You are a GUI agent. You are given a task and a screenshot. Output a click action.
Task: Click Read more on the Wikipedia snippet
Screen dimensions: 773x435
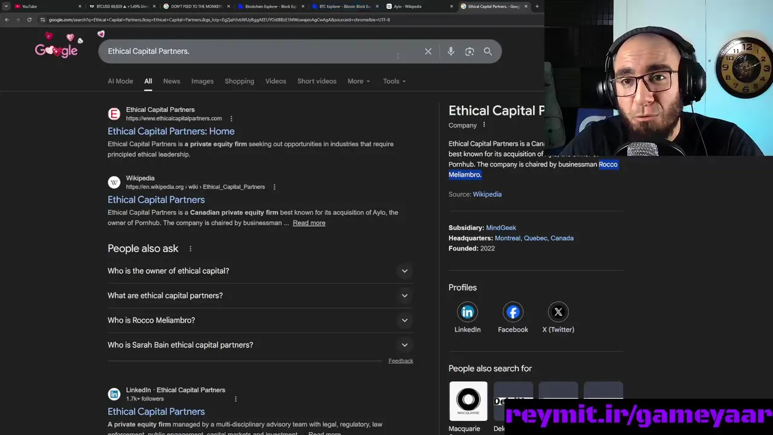pyautogui.click(x=309, y=223)
